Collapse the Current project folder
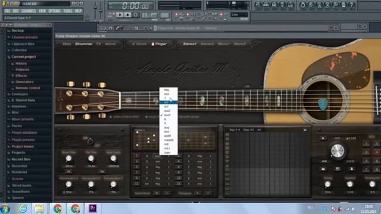Image resolution: width=381 pixels, height=214 pixels. click(24, 57)
